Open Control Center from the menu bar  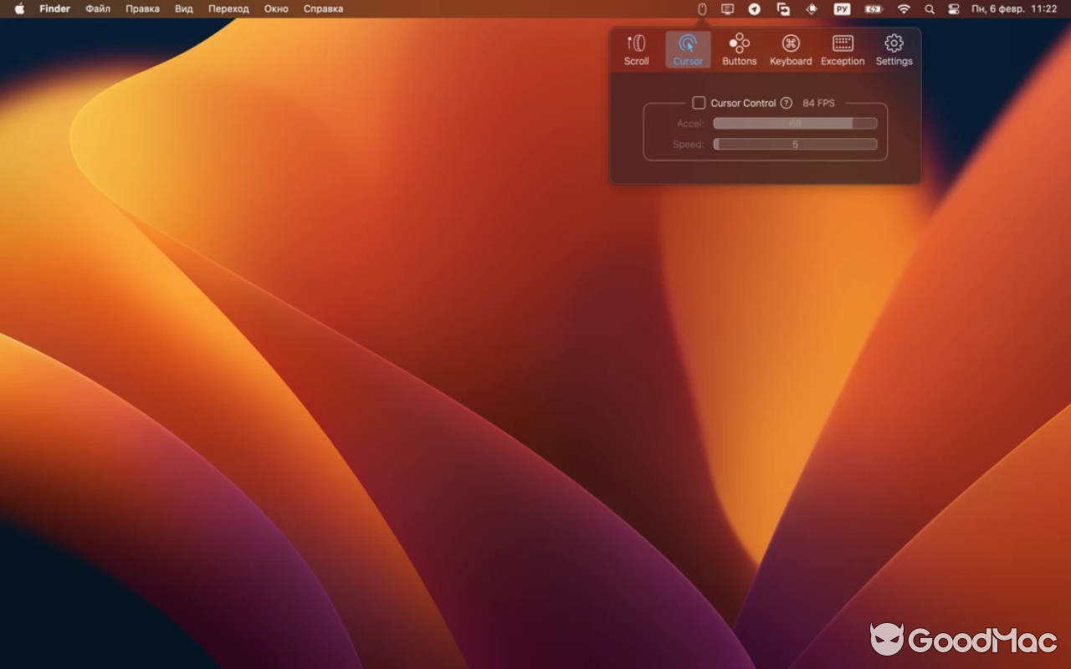pos(953,9)
